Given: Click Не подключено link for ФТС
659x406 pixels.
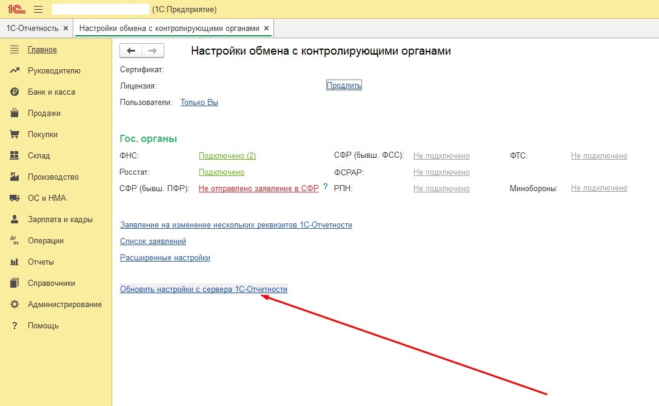Looking at the screenshot, I should 599,156.
